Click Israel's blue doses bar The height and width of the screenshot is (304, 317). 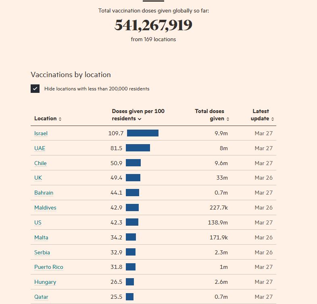coord(142,133)
